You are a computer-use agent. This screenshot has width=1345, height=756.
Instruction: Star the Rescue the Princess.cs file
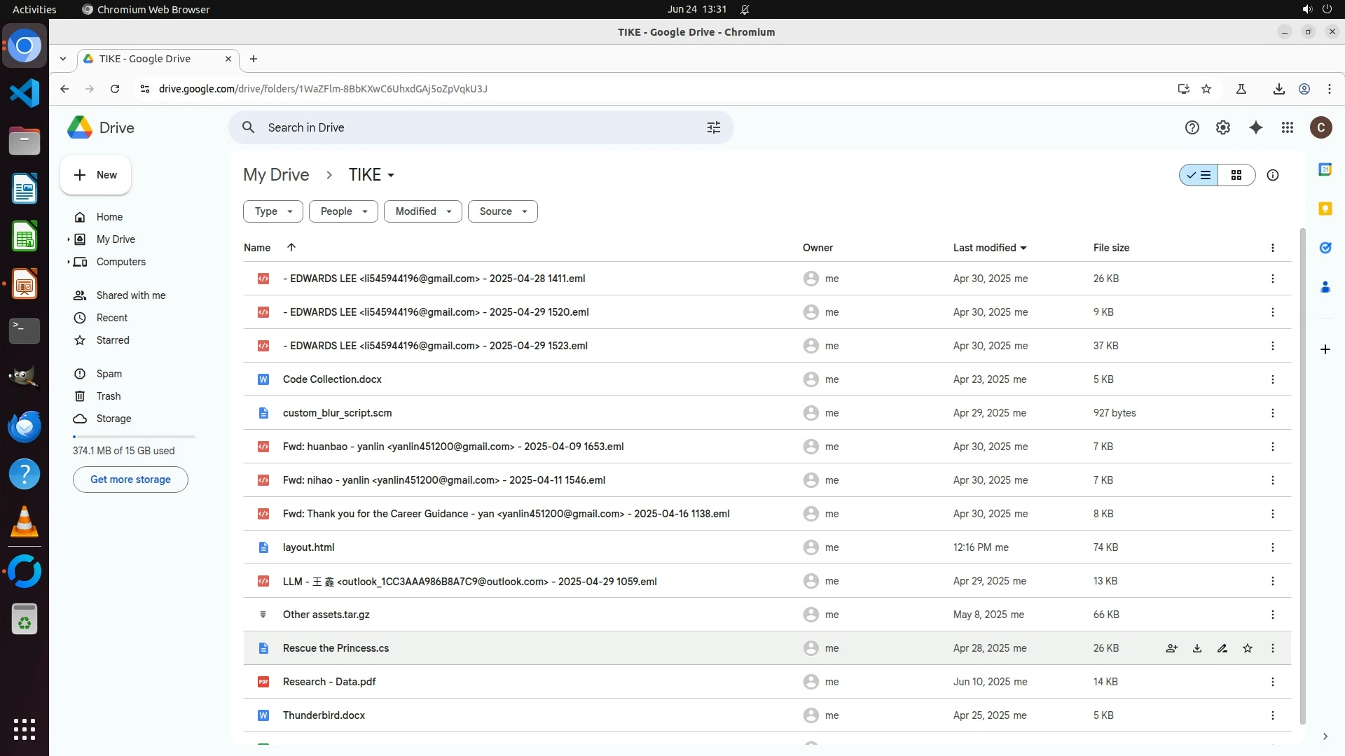(1247, 648)
